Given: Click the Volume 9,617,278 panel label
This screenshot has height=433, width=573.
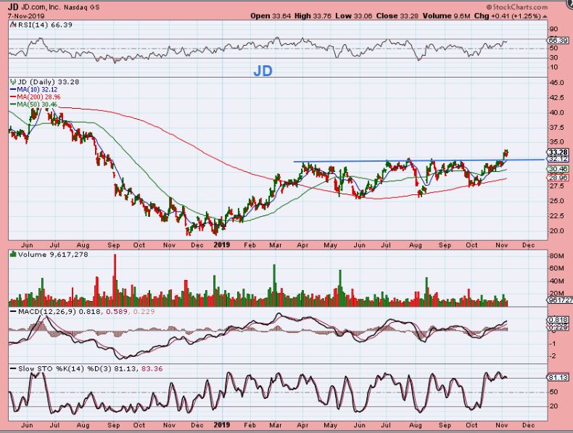Looking at the screenshot, I should [53, 255].
